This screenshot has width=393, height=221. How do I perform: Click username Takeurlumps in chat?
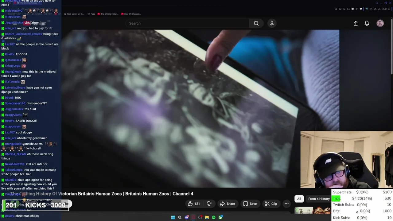point(14,170)
